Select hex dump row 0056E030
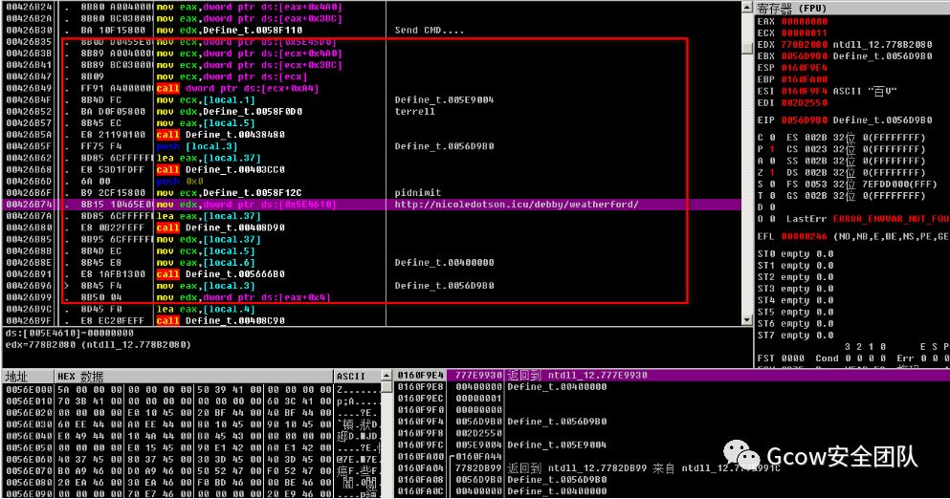Viewport: 950px width, 499px height. tap(192, 425)
